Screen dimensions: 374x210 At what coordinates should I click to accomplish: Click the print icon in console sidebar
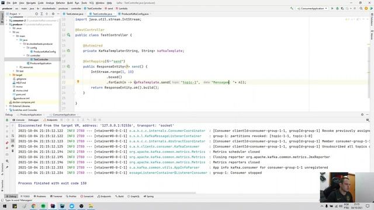[x=13, y=146]
